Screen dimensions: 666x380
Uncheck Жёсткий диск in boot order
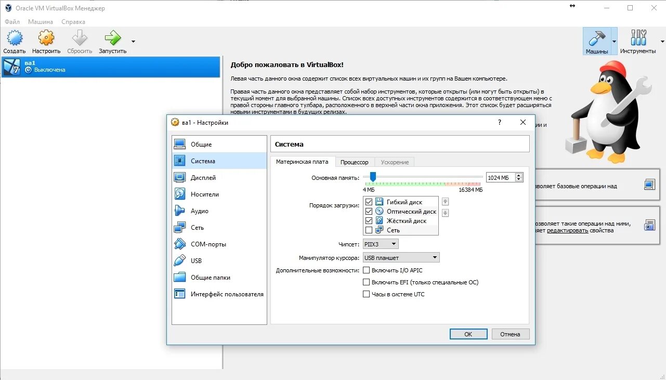(369, 220)
